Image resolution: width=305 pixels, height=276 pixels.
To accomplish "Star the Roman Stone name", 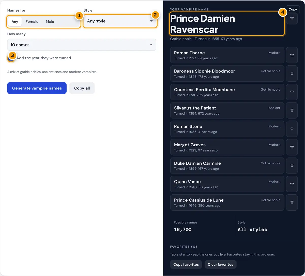I will (x=292, y=129).
